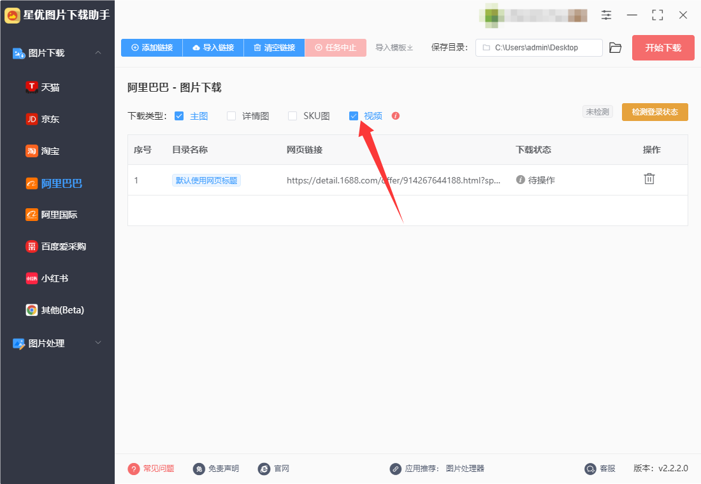
Task: Check the 详情图 download type checkbox
Action: click(231, 116)
